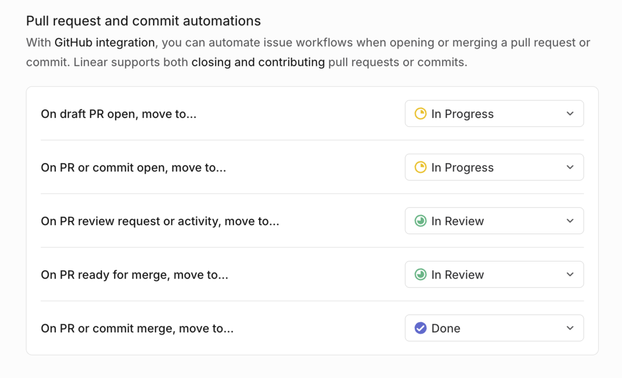Expand chevron on draft PR open dropdown
Viewport: 622px width, 378px height.
pos(570,114)
